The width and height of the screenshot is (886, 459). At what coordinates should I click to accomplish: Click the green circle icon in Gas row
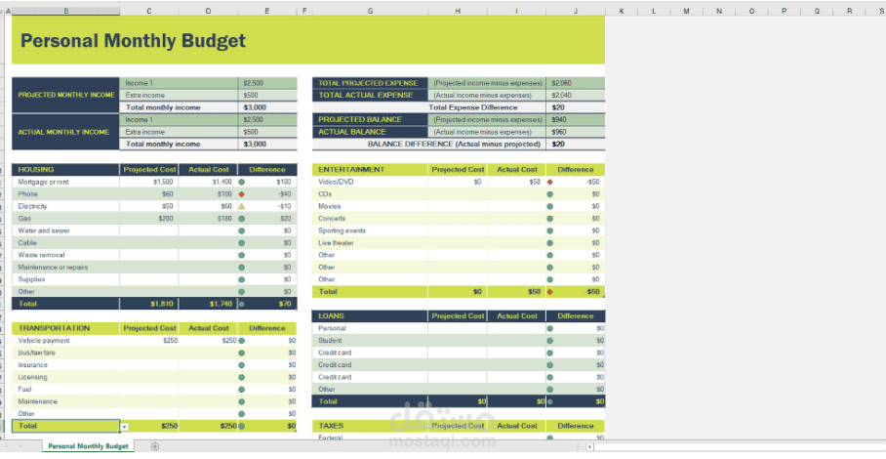click(x=242, y=218)
